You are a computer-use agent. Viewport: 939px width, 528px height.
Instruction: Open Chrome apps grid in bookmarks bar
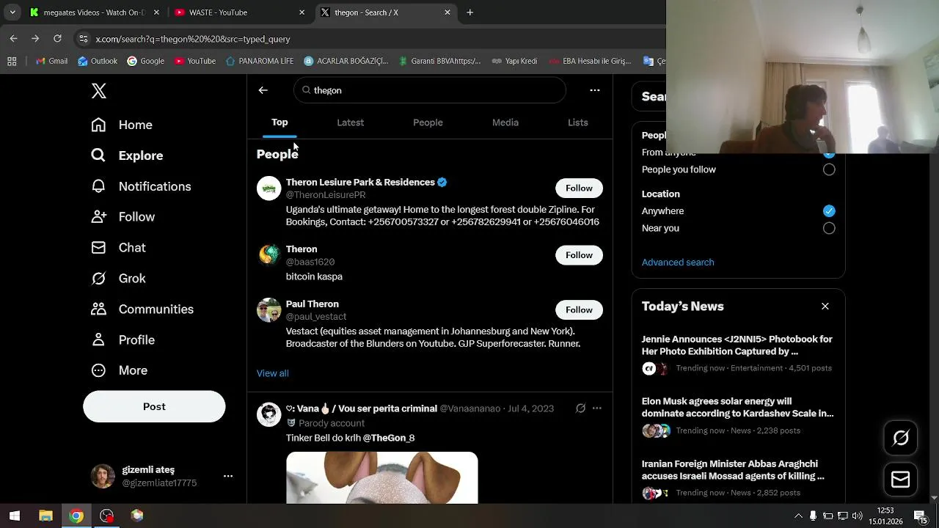[12, 61]
